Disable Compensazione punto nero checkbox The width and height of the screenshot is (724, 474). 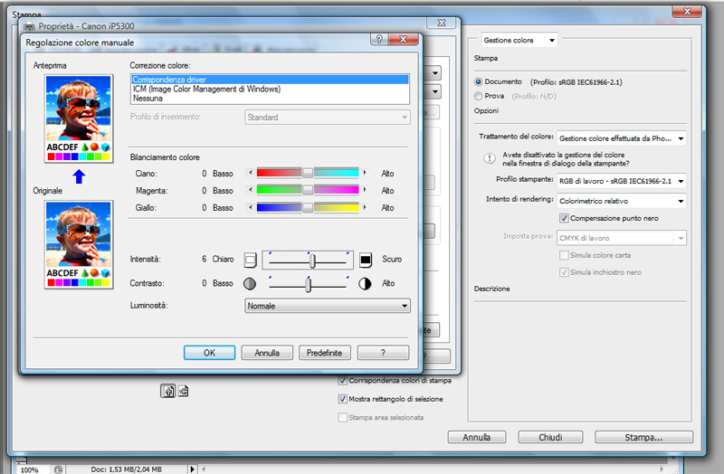565,218
